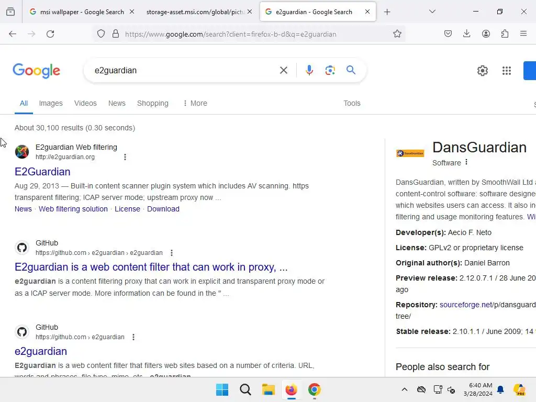Open Google quick settings gear
536x402 pixels.
(x=482, y=71)
